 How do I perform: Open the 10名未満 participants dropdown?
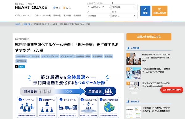[x=123, y=7]
